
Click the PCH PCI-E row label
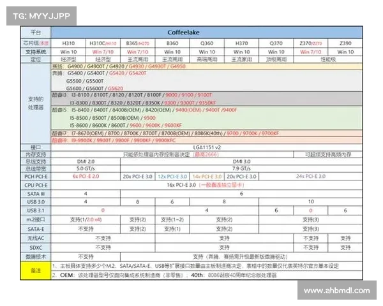pos(36,177)
